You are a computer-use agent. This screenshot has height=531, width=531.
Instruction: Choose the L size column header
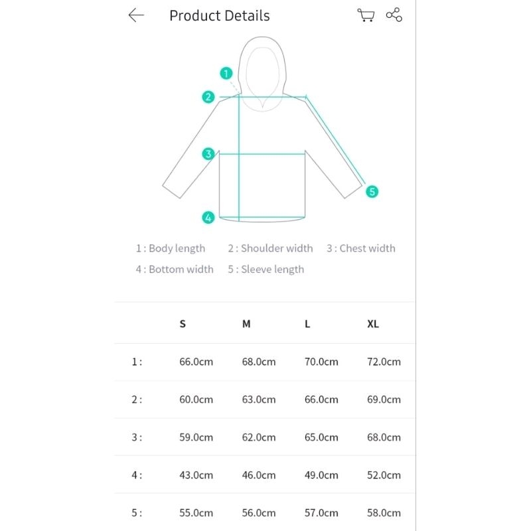coord(307,324)
